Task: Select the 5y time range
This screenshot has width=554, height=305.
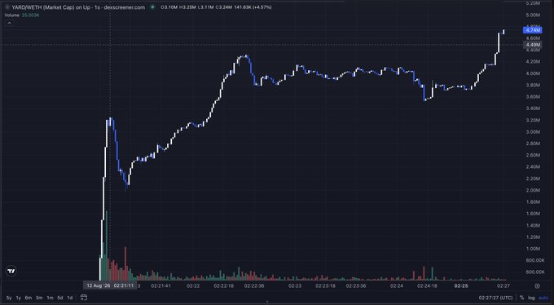Action: 9,298
